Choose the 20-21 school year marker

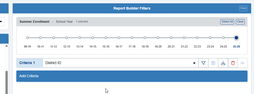[171, 38]
